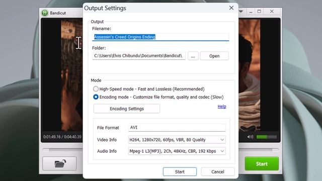322x181 pixels.
Task: Click the Bandicut logo icon in title bar
Action: 45,13
